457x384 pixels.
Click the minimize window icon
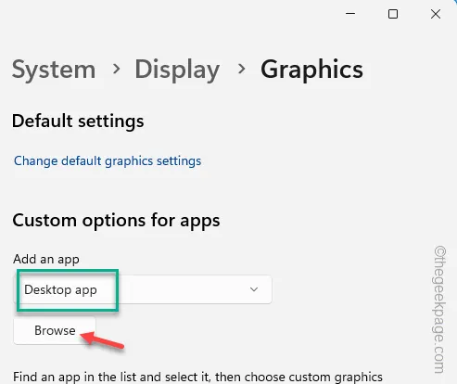[x=350, y=14]
